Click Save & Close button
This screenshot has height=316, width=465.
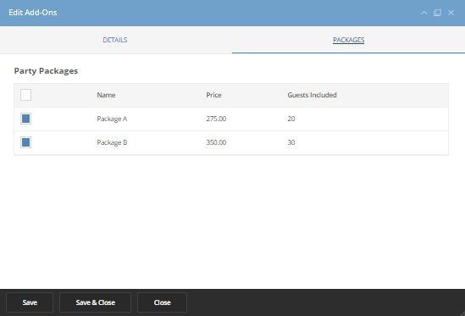point(95,302)
